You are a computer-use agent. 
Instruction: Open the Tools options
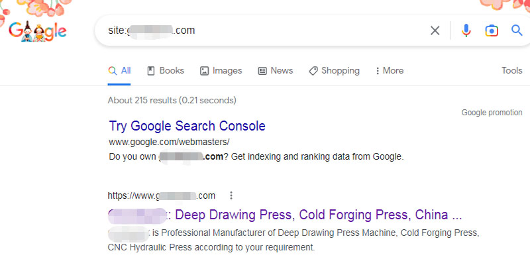click(x=511, y=71)
